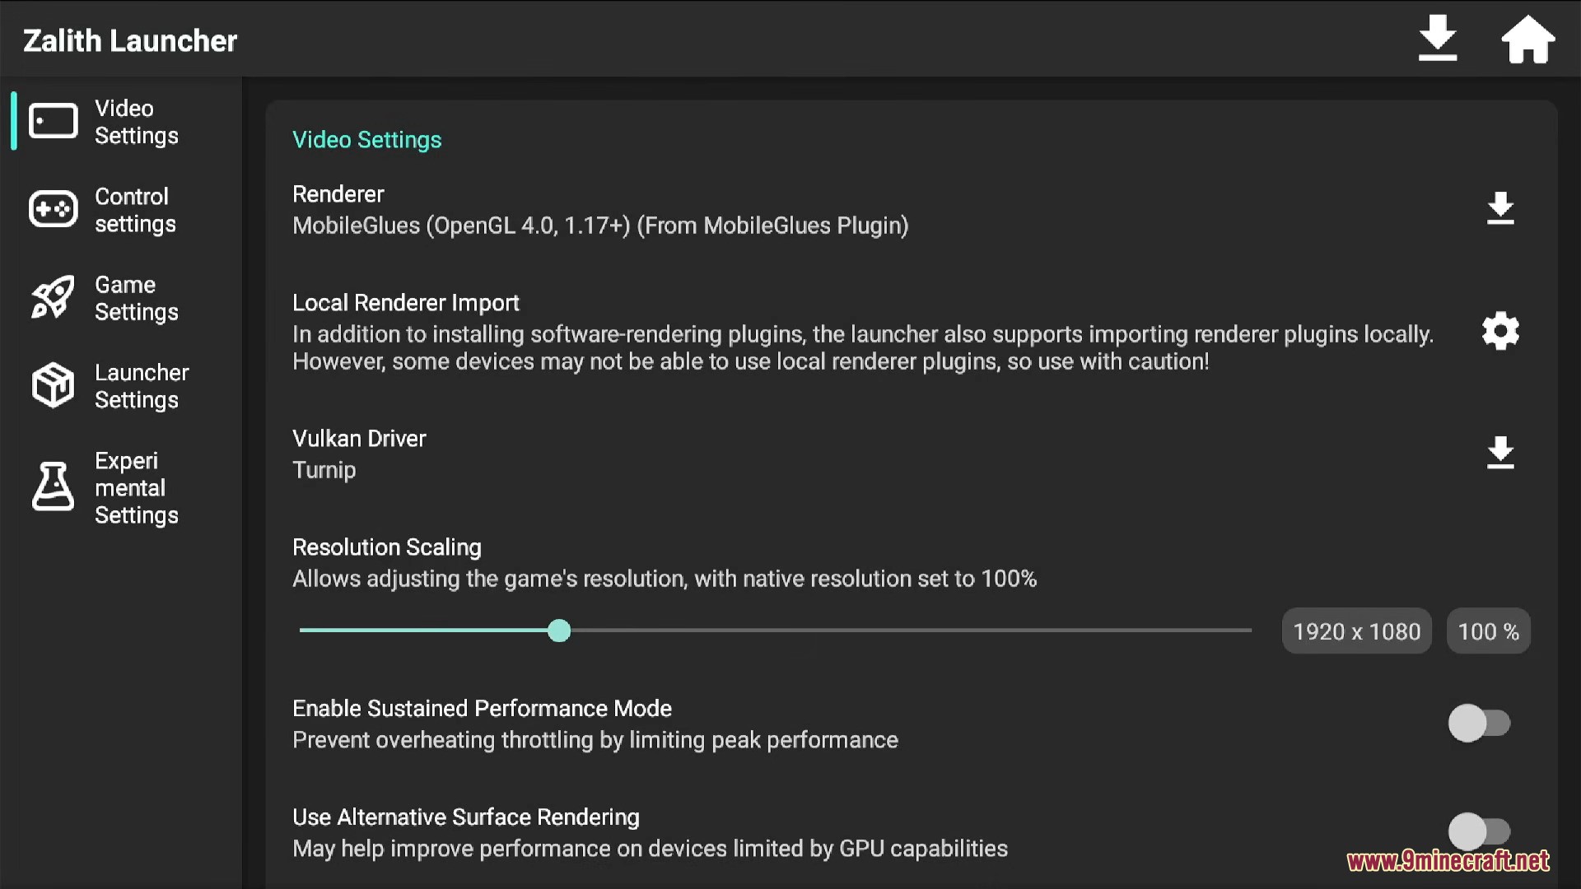
Task: Click the Resolution Scaling slider handle
Action: [559, 631]
